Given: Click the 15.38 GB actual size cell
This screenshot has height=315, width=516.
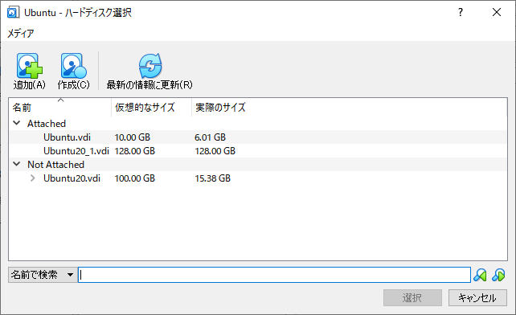Looking at the screenshot, I should point(212,178).
